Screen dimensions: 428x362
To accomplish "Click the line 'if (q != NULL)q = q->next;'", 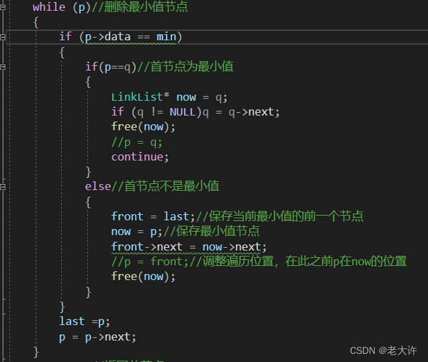I will tap(196, 112).
